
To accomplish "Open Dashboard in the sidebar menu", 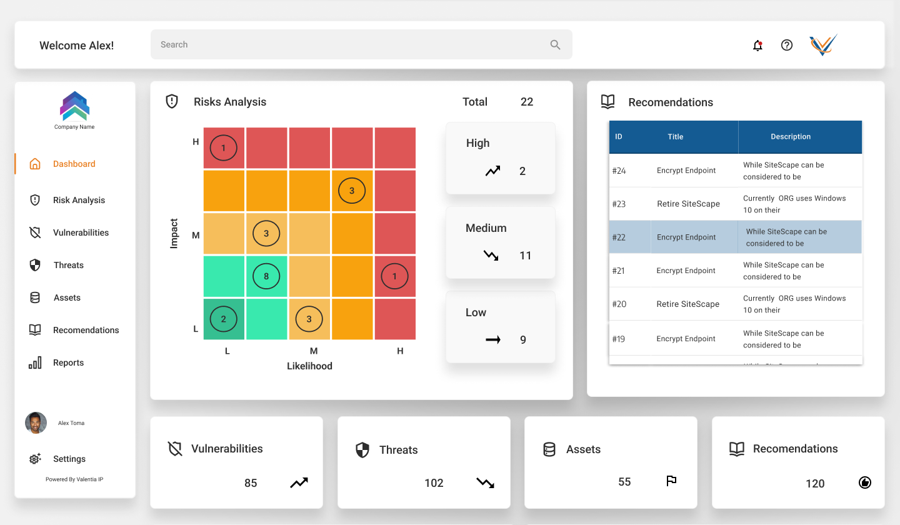I will point(74,164).
